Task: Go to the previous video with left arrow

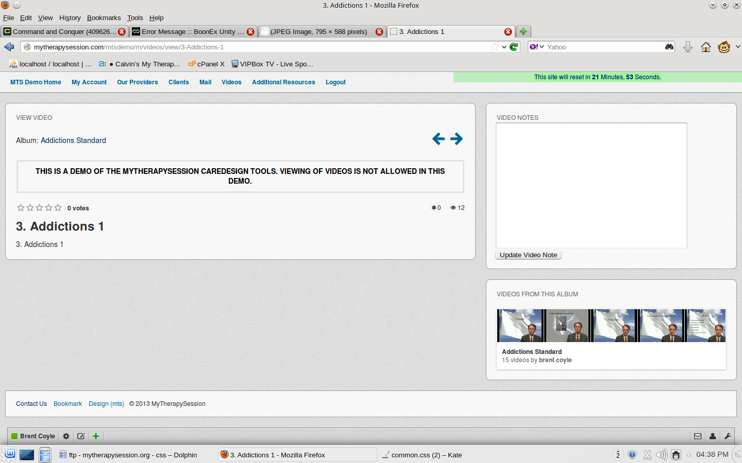Action: 439,139
